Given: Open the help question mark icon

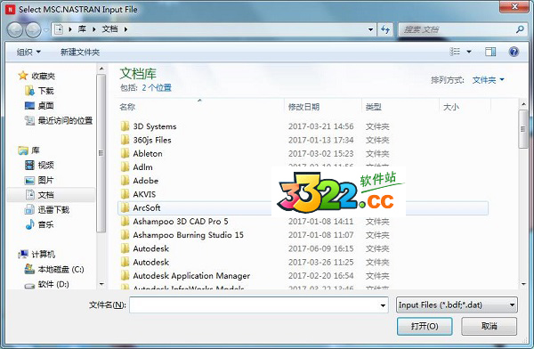Looking at the screenshot, I should click(514, 52).
